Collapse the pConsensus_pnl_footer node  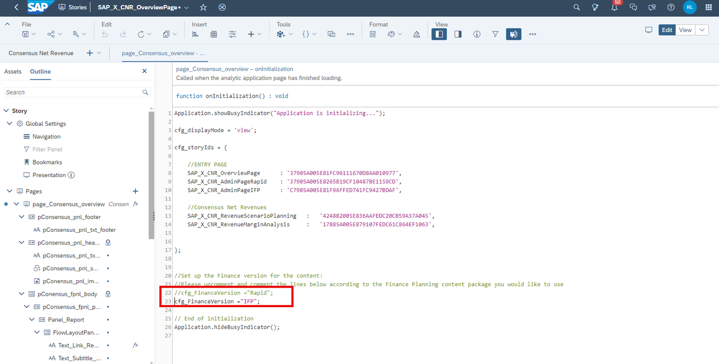[21, 217]
